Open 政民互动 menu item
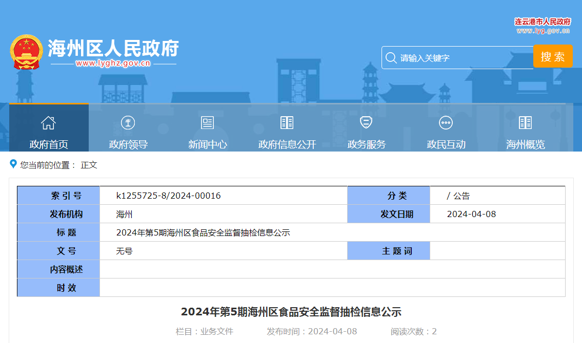 (x=446, y=144)
